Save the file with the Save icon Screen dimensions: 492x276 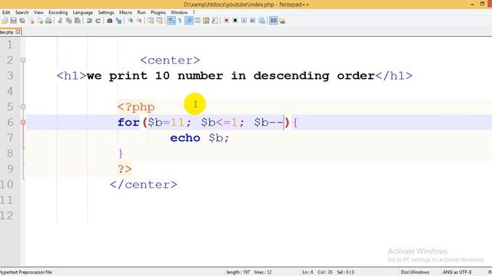(x=13, y=21)
